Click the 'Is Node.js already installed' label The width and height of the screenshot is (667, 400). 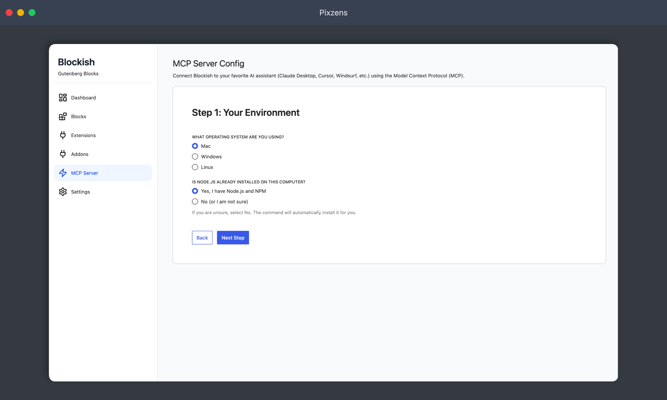(x=249, y=182)
